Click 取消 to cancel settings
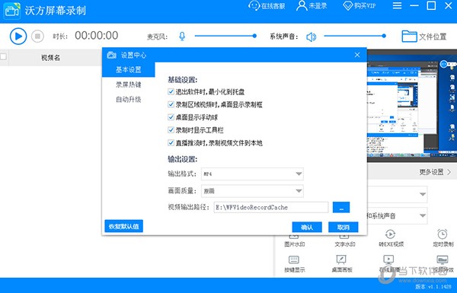Viewport: 457px width, 293px height. [x=343, y=228]
